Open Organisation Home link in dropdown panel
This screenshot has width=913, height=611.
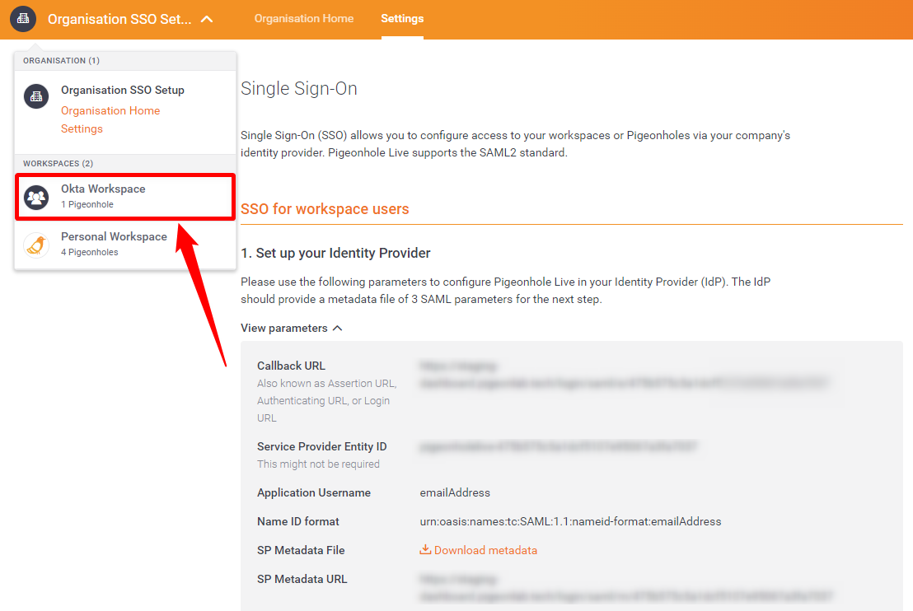(110, 110)
